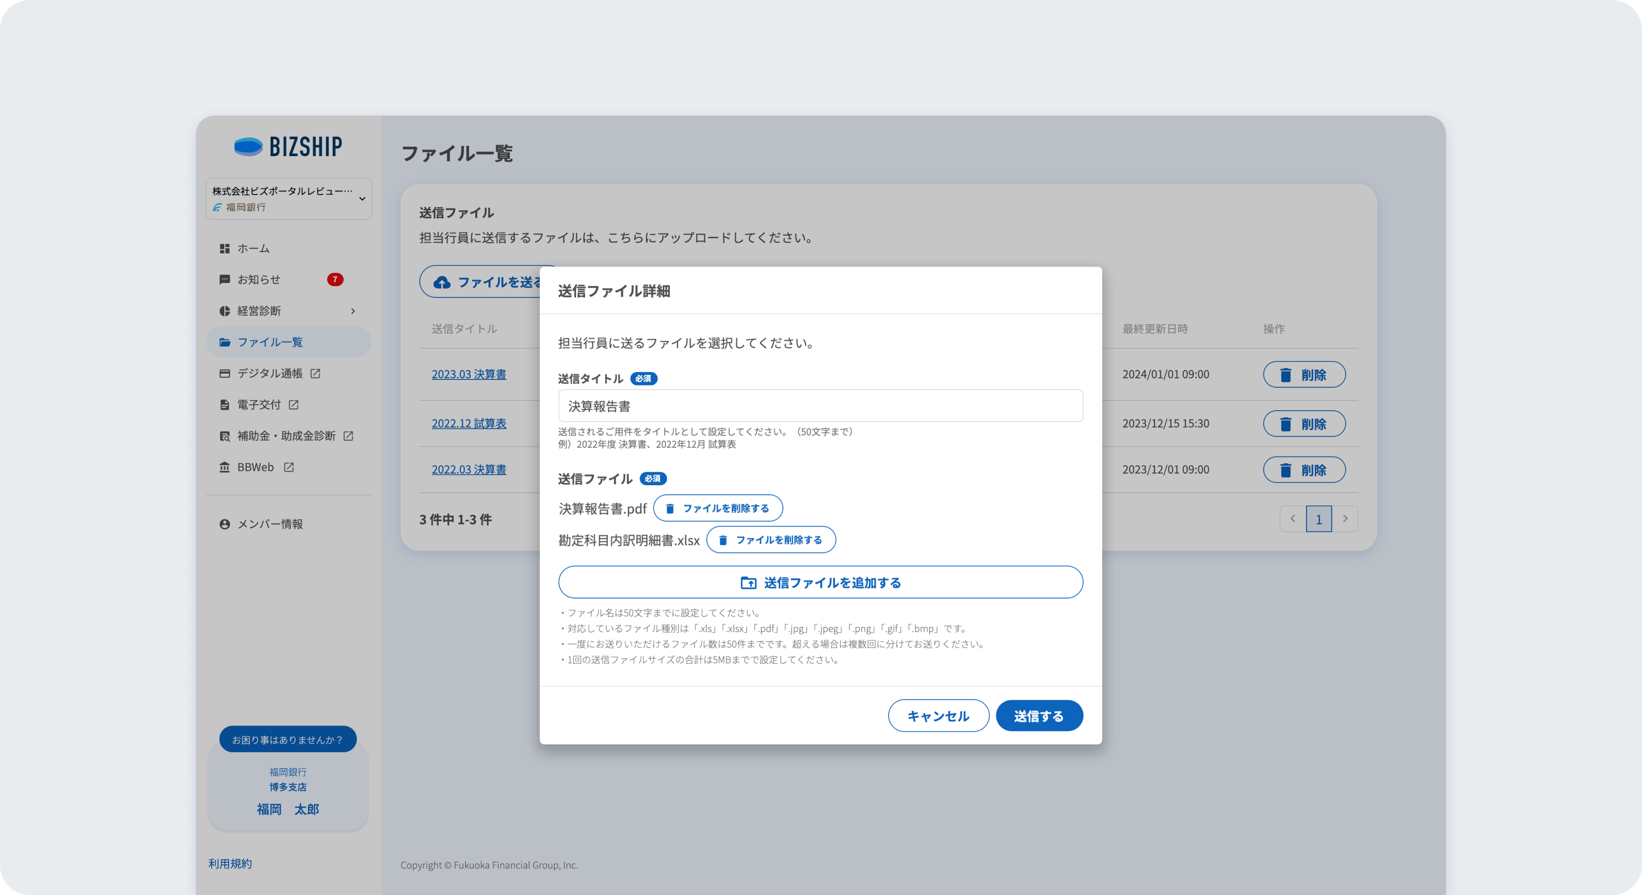Go to next page arrow

[1345, 518]
